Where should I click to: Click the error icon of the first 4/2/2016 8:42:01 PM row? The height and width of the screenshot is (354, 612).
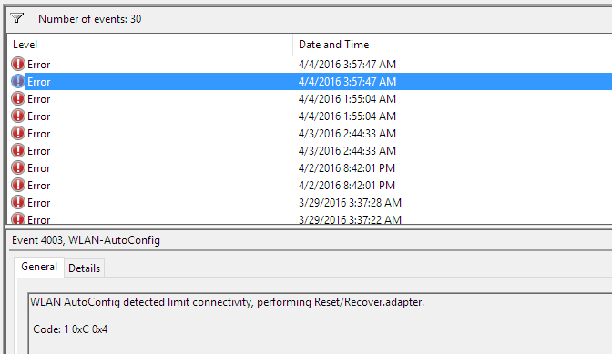[18, 167]
